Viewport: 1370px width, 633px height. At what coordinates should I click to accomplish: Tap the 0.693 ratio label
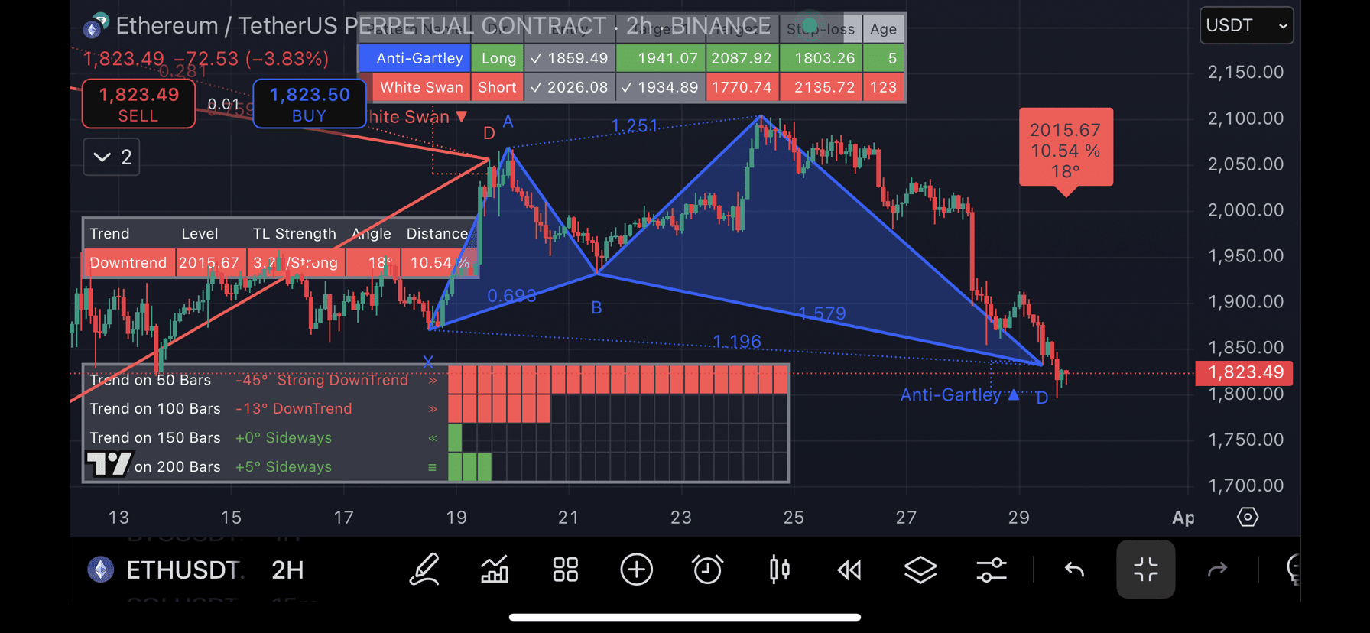pyautogui.click(x=511, y=296)
